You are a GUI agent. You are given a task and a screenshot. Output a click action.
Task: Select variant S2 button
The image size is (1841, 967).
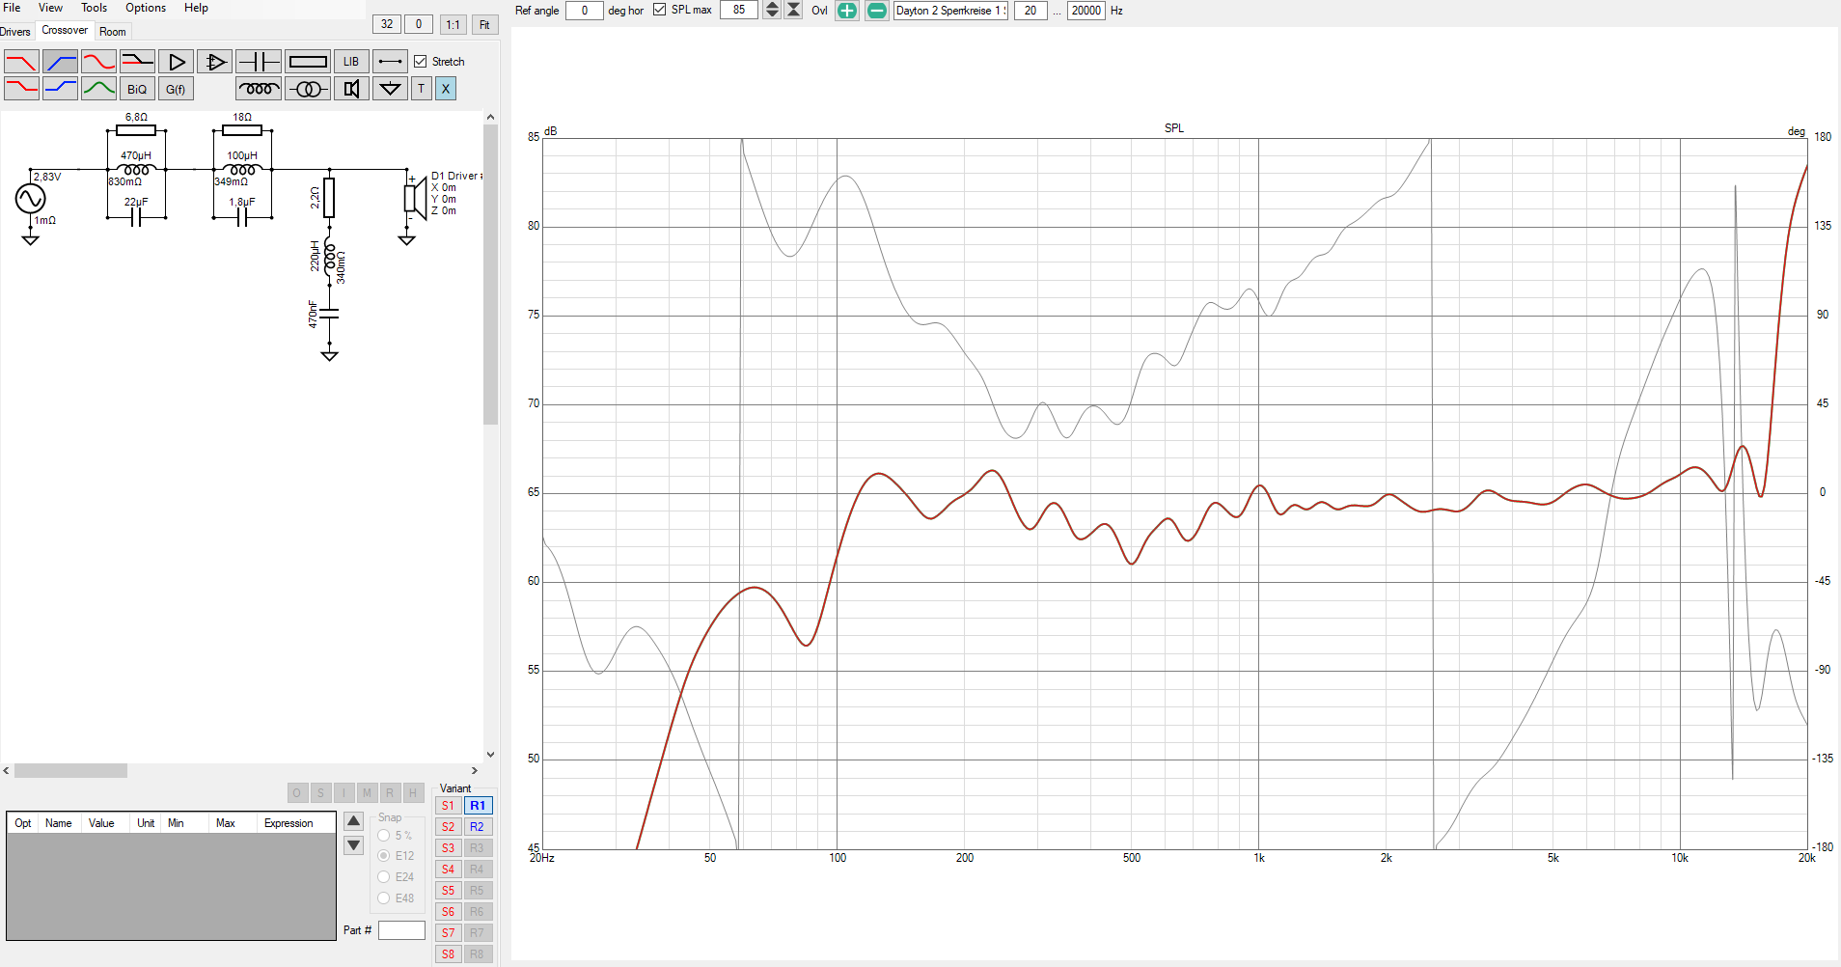[x=448, y=827]
